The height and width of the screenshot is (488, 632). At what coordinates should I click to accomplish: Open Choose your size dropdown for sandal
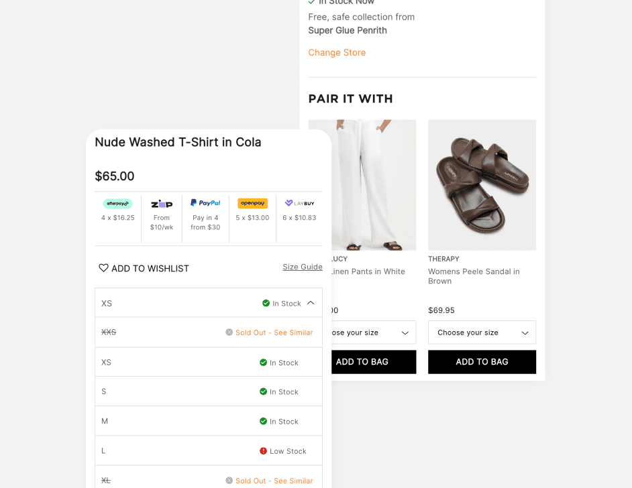tap(482, 332)
